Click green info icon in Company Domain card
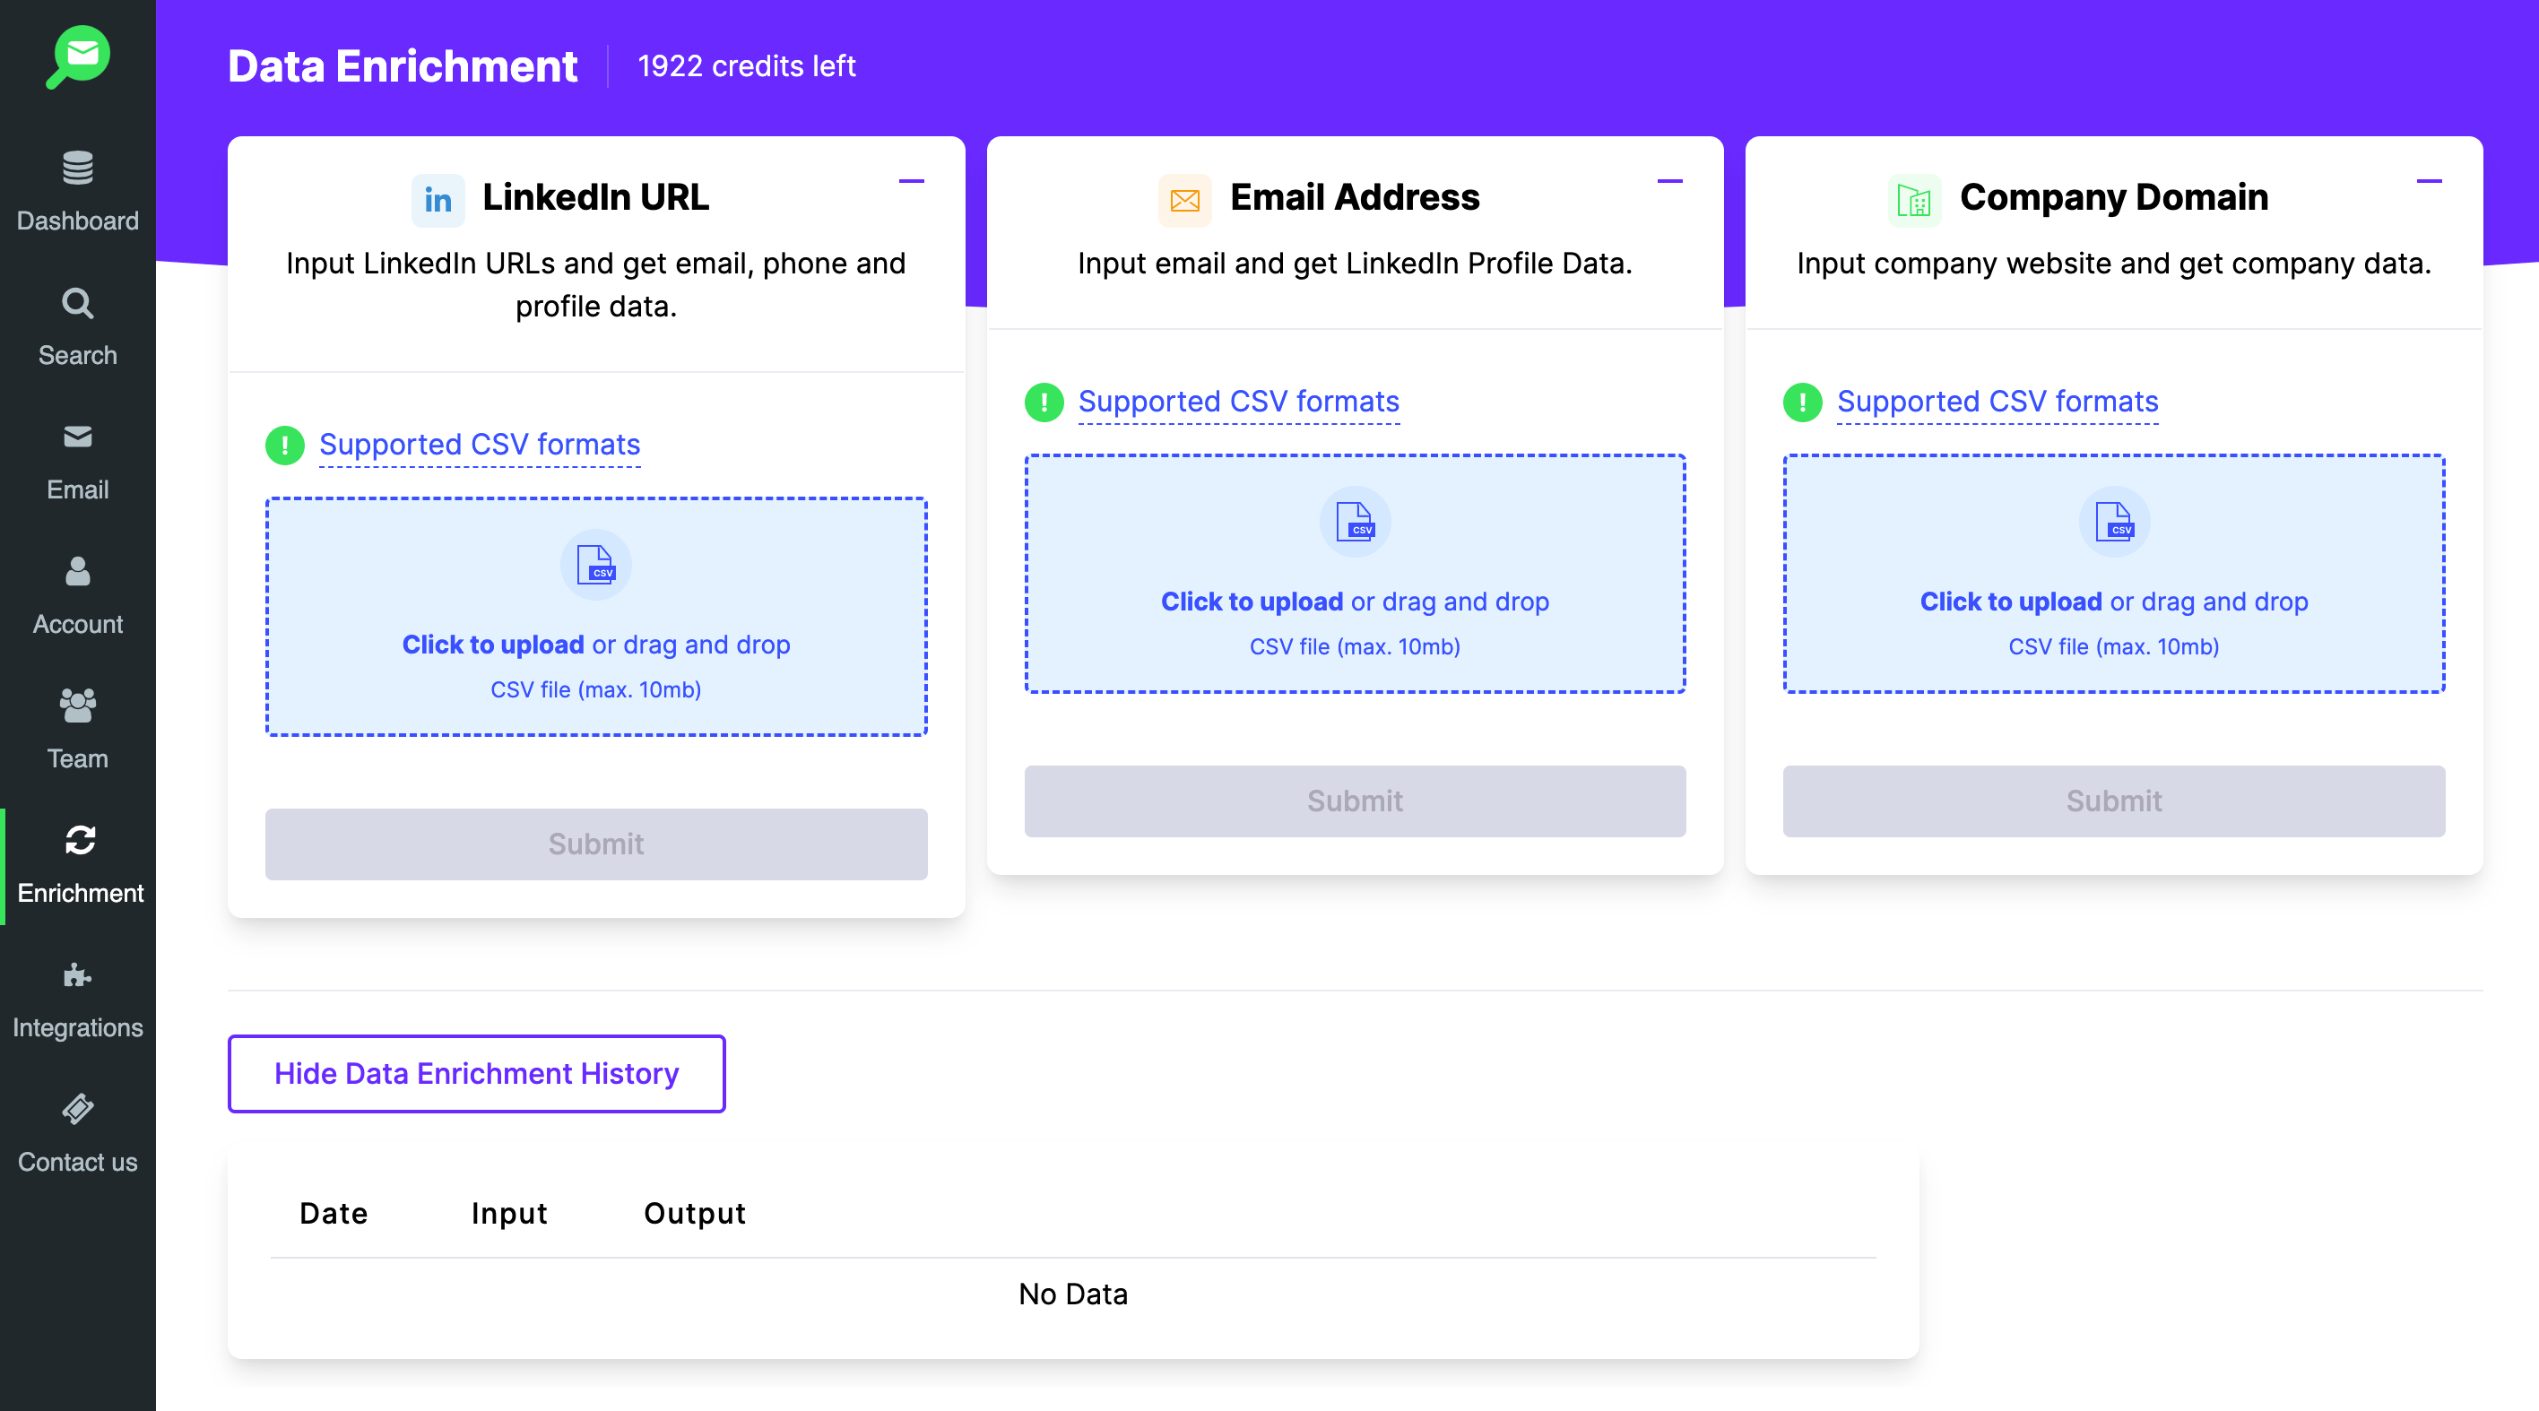 [x=1802, y=402]
